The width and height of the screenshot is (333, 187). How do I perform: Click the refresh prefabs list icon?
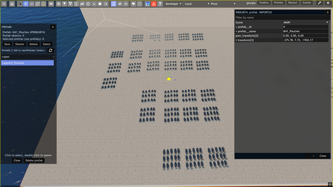click(x=51, y=50)
